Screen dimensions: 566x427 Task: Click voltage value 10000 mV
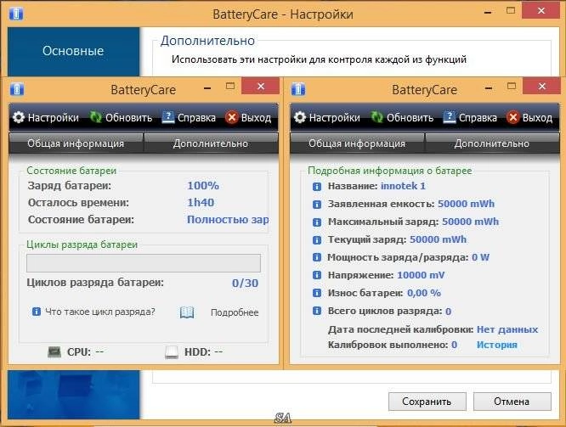pyautogui.click(x=421, y=275)
